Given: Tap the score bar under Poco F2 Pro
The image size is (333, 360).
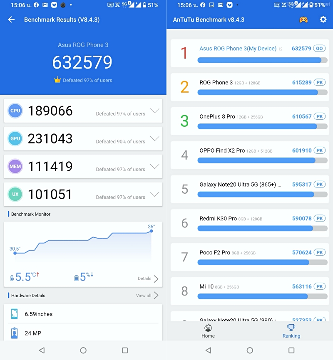Looking at the screenshot, I should 262,262.
